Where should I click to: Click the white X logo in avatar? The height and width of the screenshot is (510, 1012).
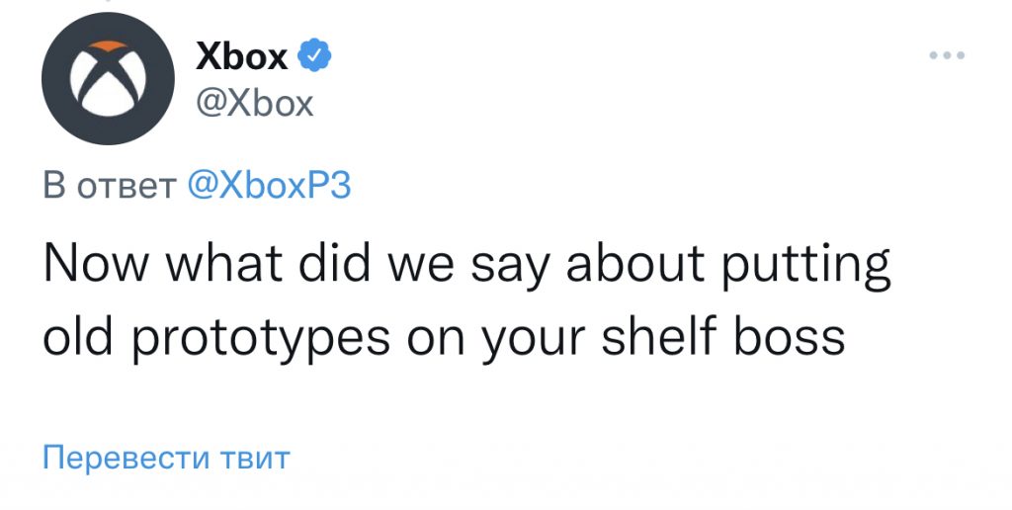click(108, 79)
